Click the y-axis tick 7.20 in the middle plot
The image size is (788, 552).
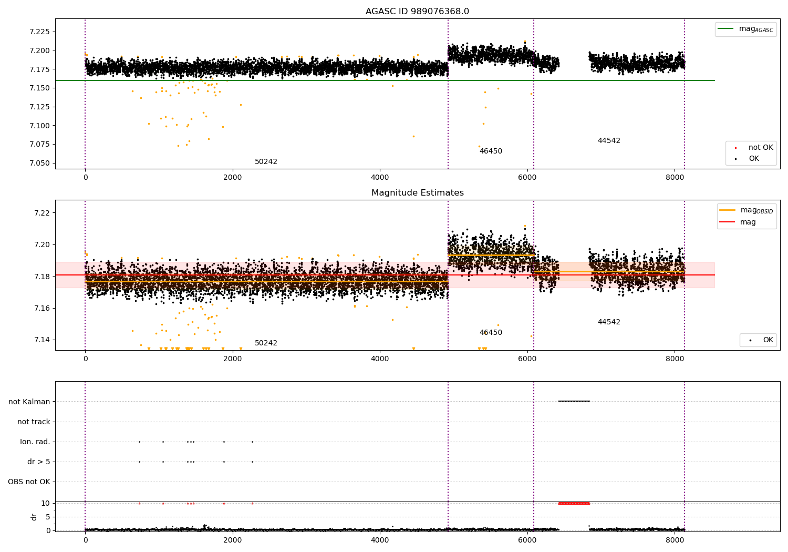coord(42,244)
